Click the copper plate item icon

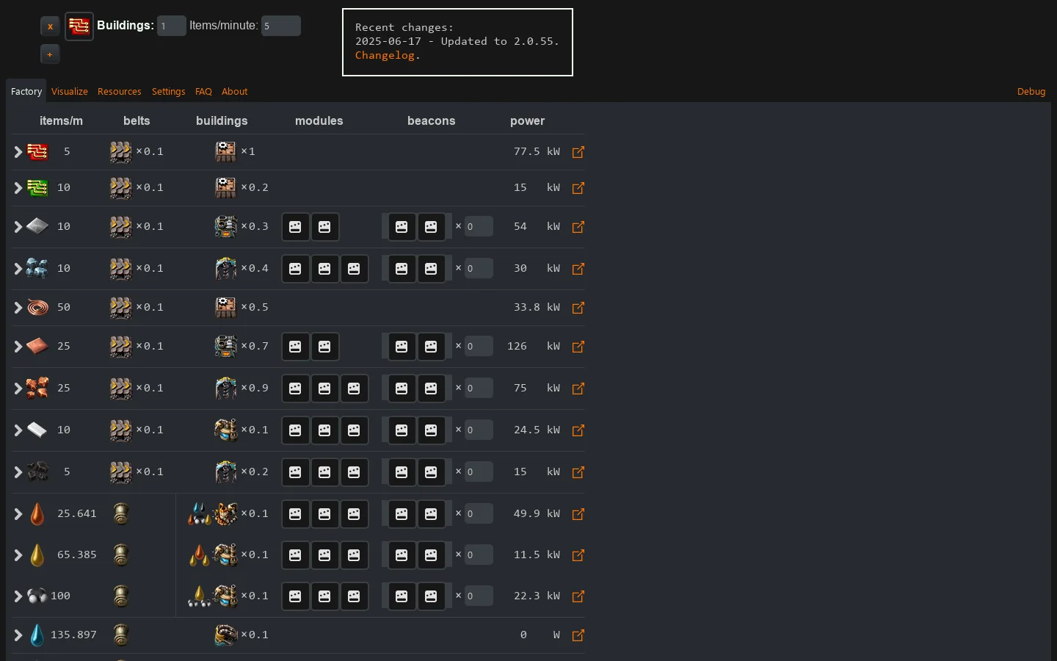[37, 346]
